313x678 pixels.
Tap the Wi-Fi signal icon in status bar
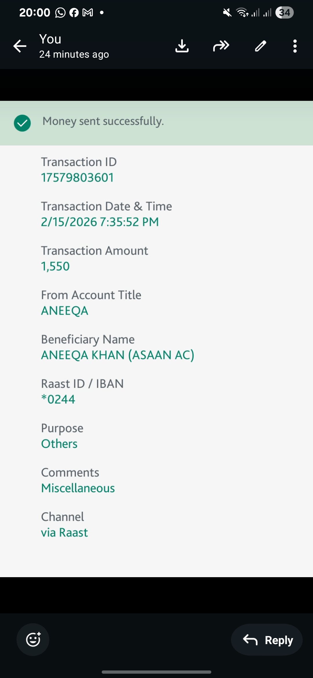point(242,13)
